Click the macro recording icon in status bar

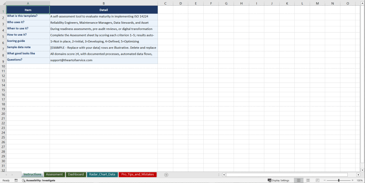click(16, 180)
